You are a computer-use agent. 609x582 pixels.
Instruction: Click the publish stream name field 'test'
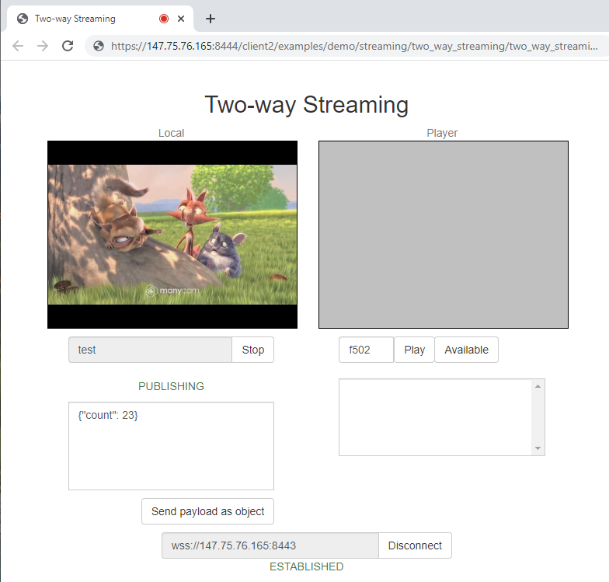151,350
